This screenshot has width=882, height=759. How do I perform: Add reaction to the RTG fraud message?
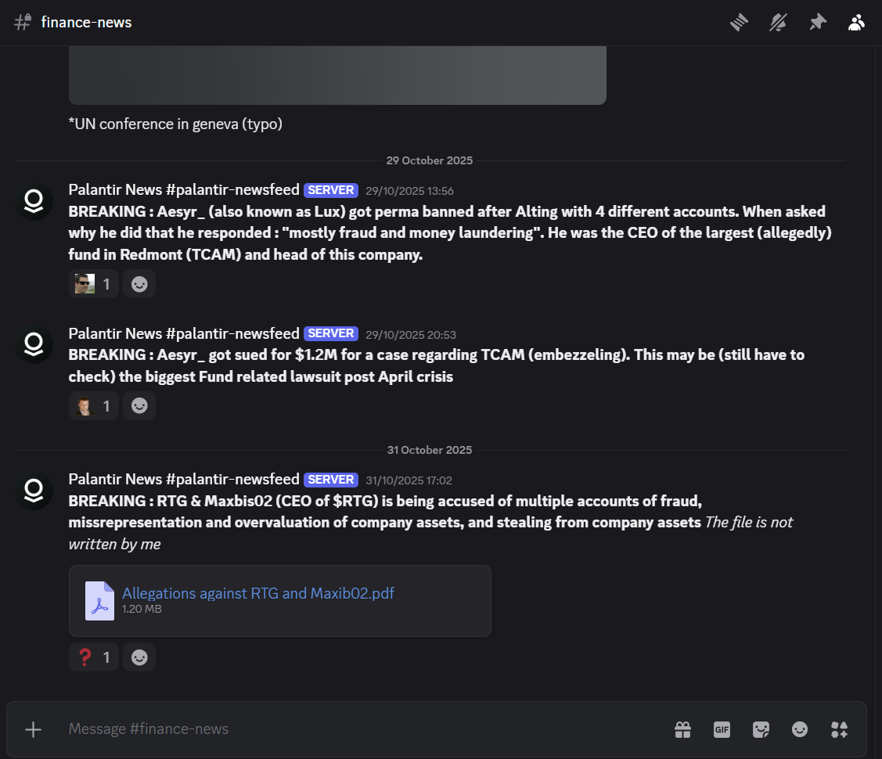139,657
